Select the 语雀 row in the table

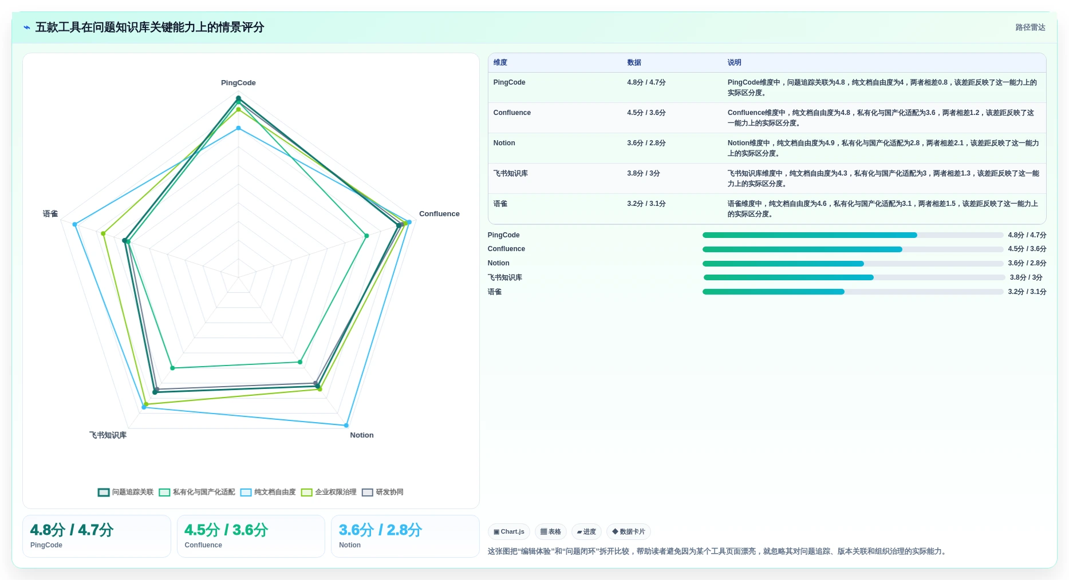(x=767, y=209)
